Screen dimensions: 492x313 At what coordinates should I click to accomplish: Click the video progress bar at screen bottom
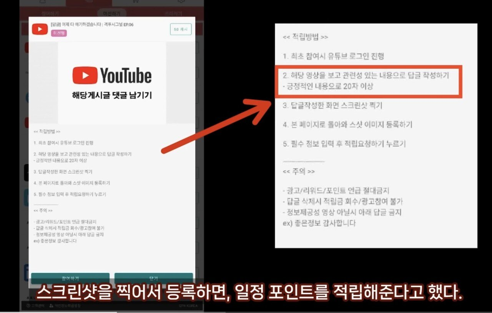[x=246, y=312]
